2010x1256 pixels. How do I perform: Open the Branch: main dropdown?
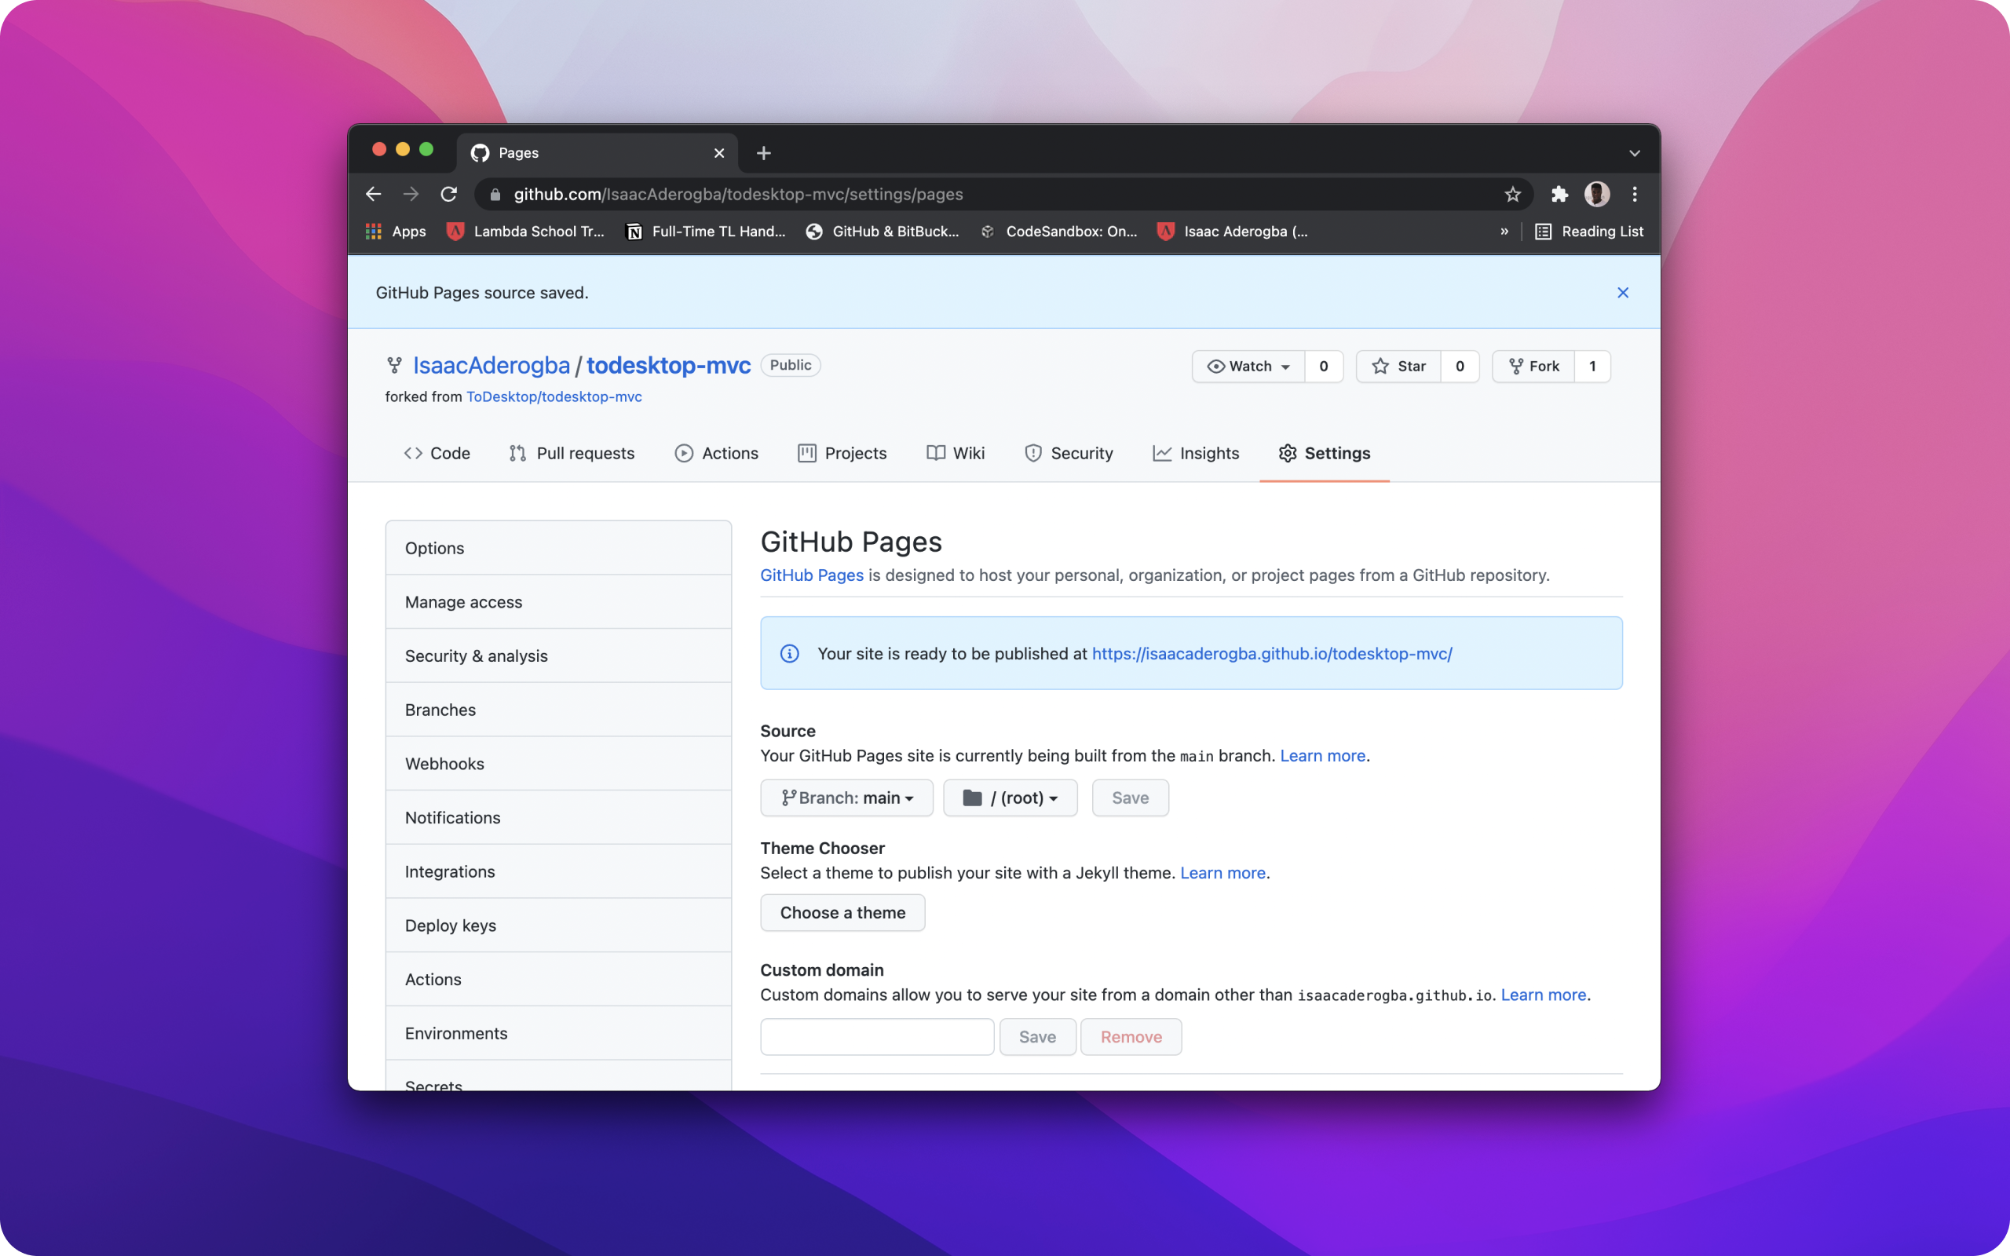click(846, 797)
